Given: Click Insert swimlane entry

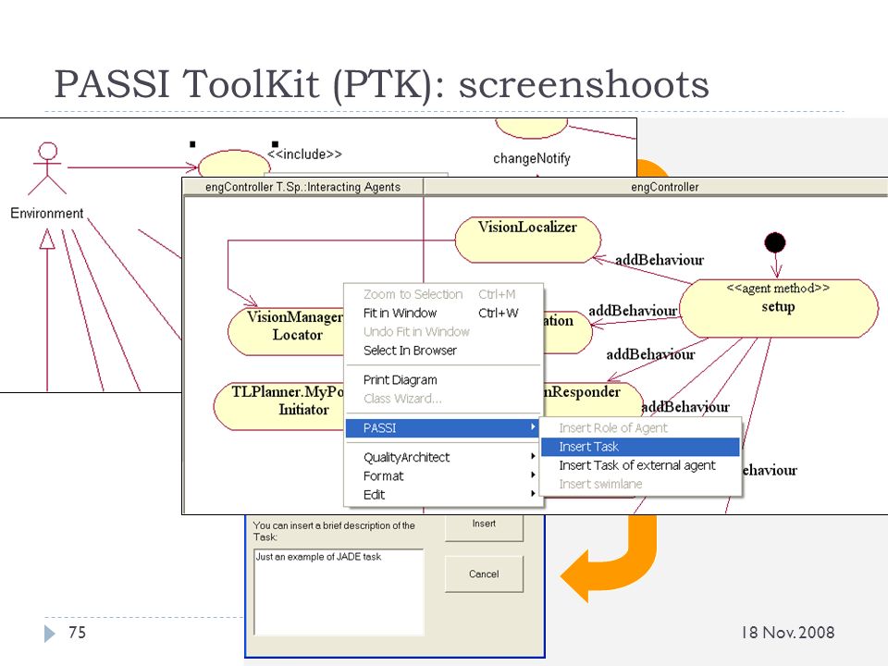Looking at the screenshot, I should (640, 484).
